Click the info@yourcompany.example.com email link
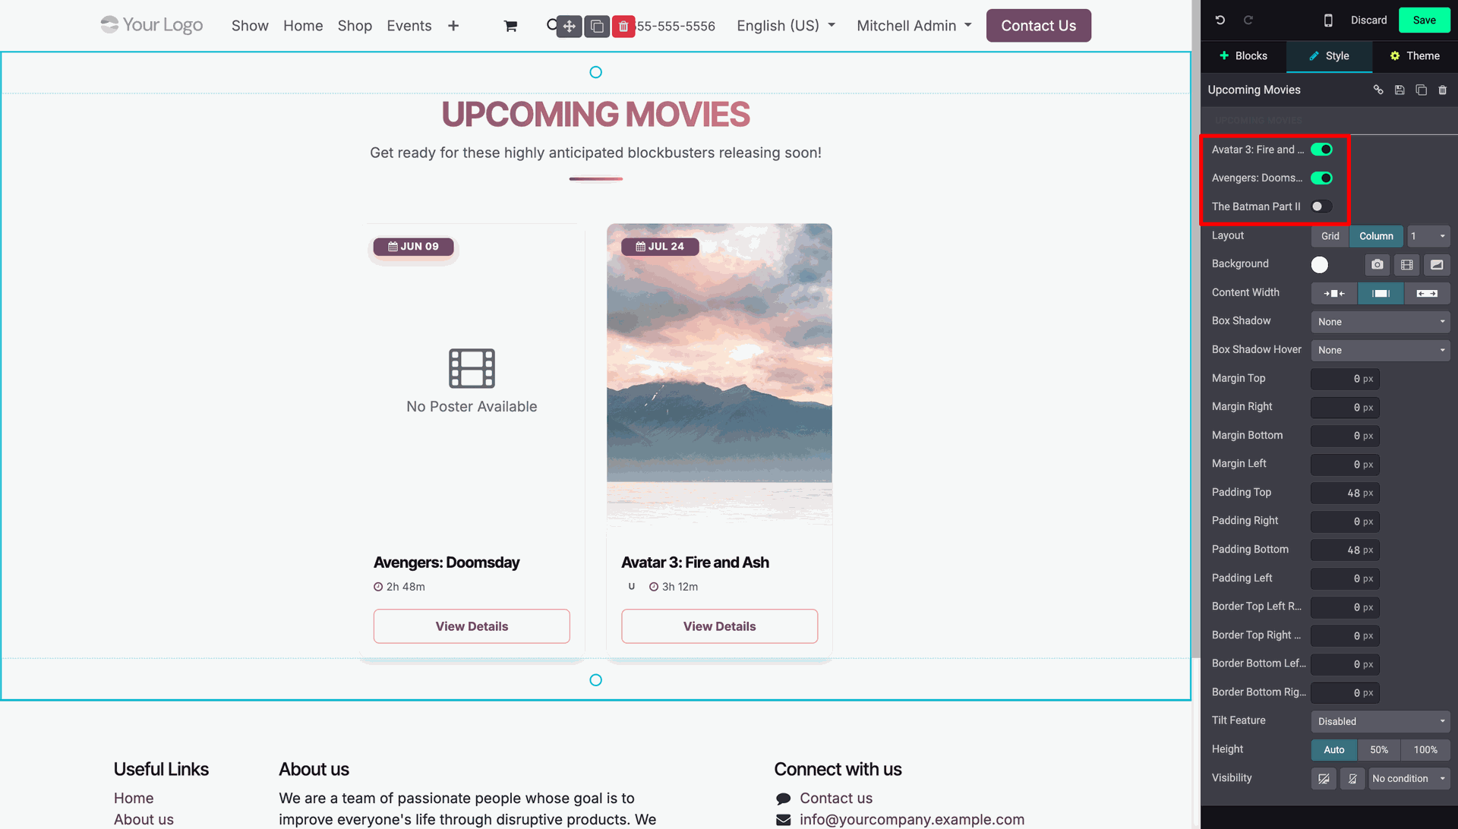Image resolution: width=1458 pixels, height=829 pixels. click(x=912, y=820)
